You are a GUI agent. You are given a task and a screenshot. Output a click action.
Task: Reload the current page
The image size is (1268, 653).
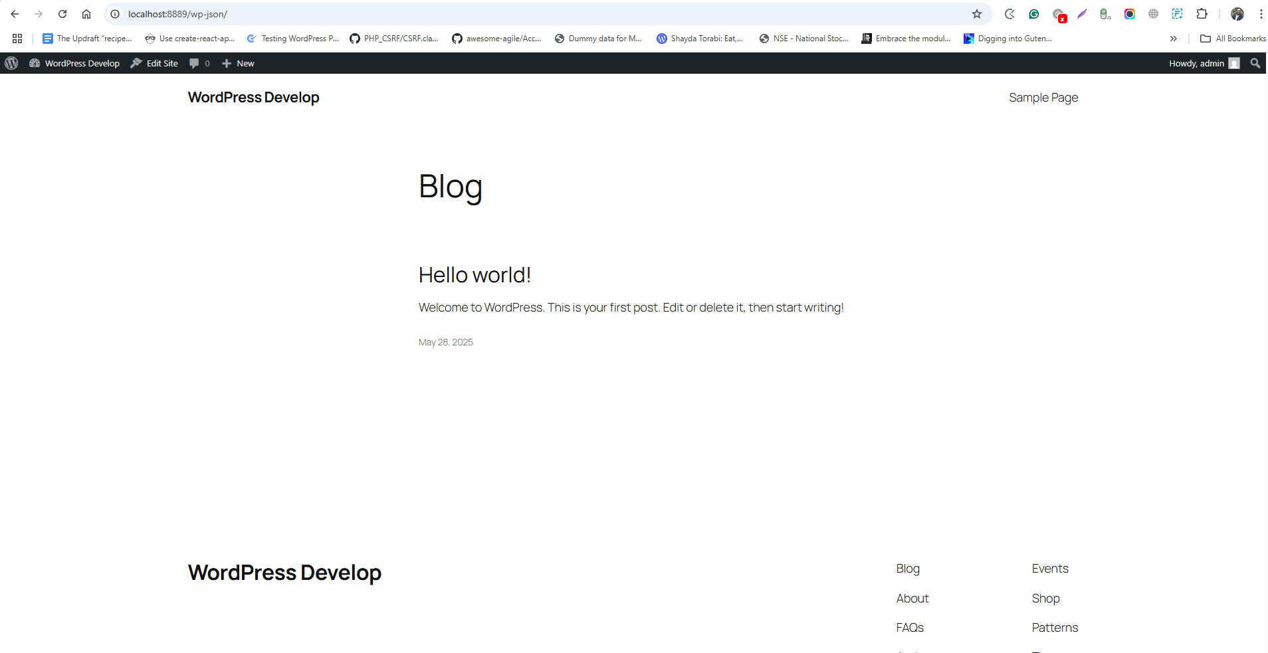(x=62, y=14)
